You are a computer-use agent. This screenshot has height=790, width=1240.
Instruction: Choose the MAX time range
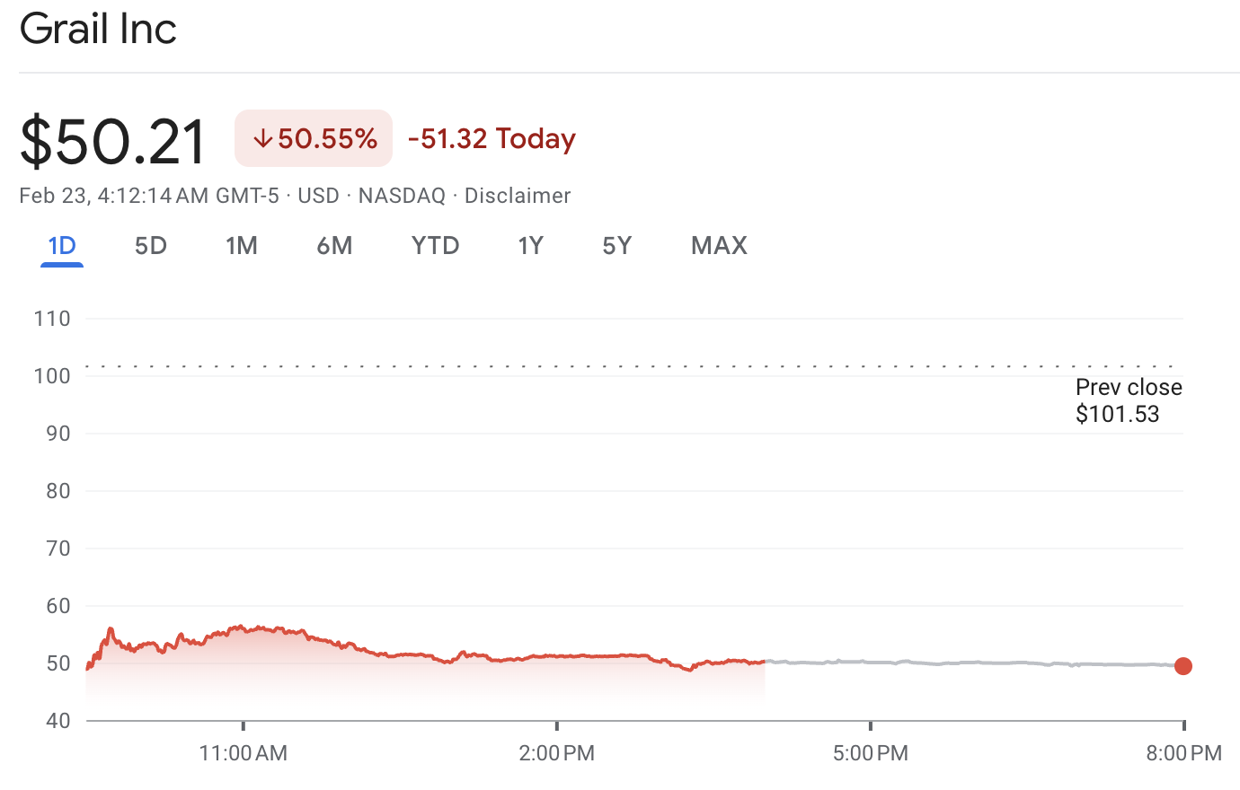click(x=719, y=246)
